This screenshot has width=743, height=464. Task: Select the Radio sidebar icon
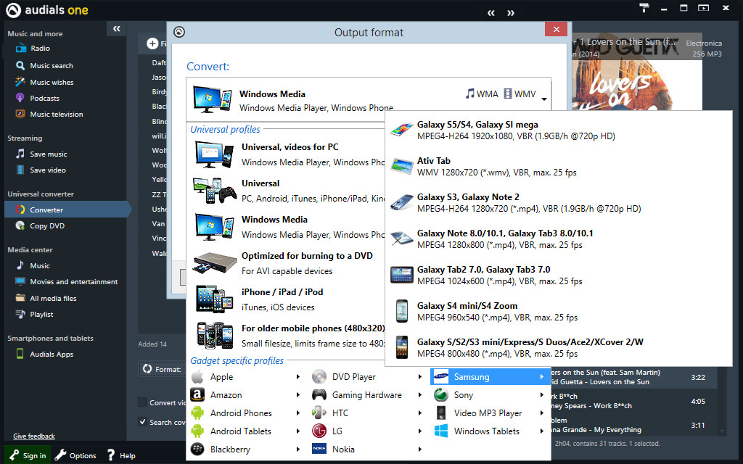(x=20, y=49)
